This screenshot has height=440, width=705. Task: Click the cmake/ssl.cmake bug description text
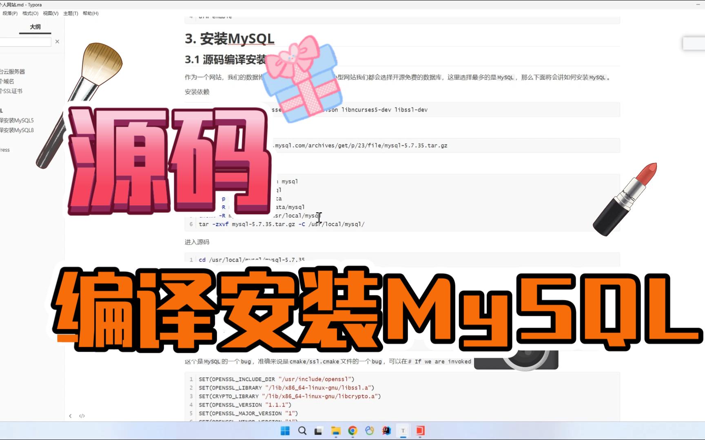coord(328,361)
